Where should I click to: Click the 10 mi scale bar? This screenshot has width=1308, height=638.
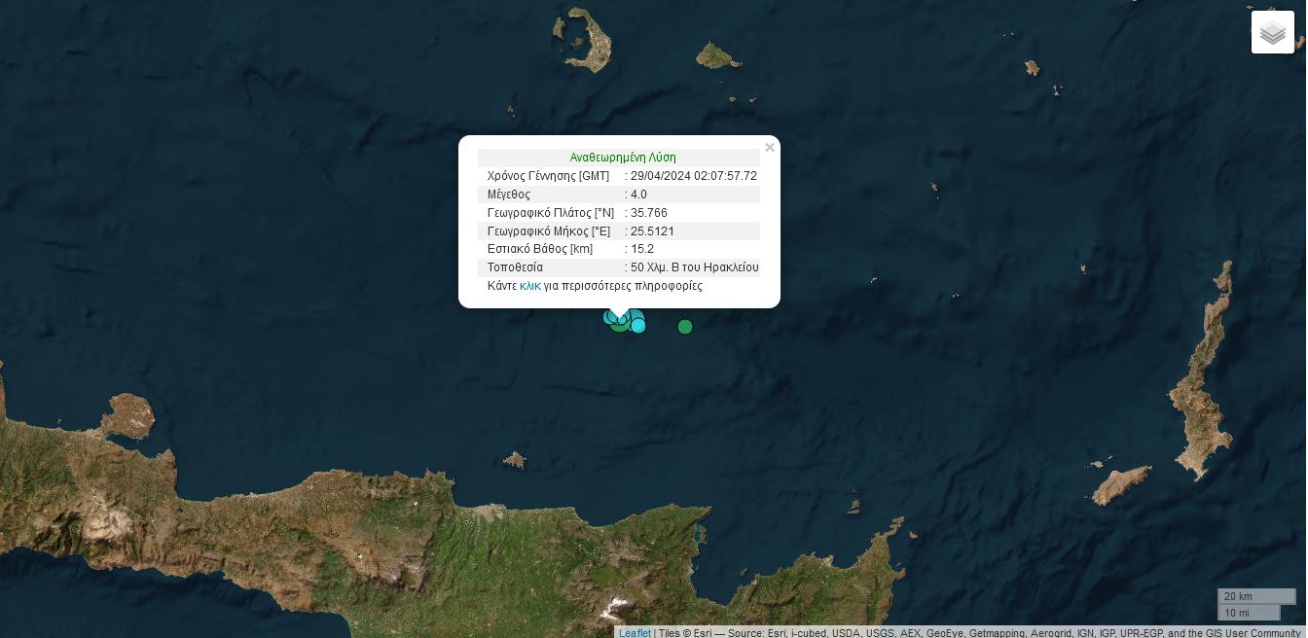pos(1248,613)
